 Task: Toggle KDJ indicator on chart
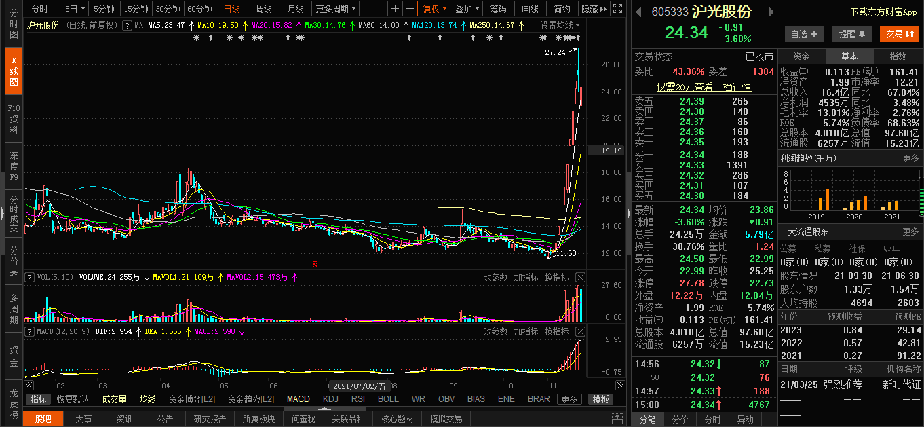coord(330,399)
